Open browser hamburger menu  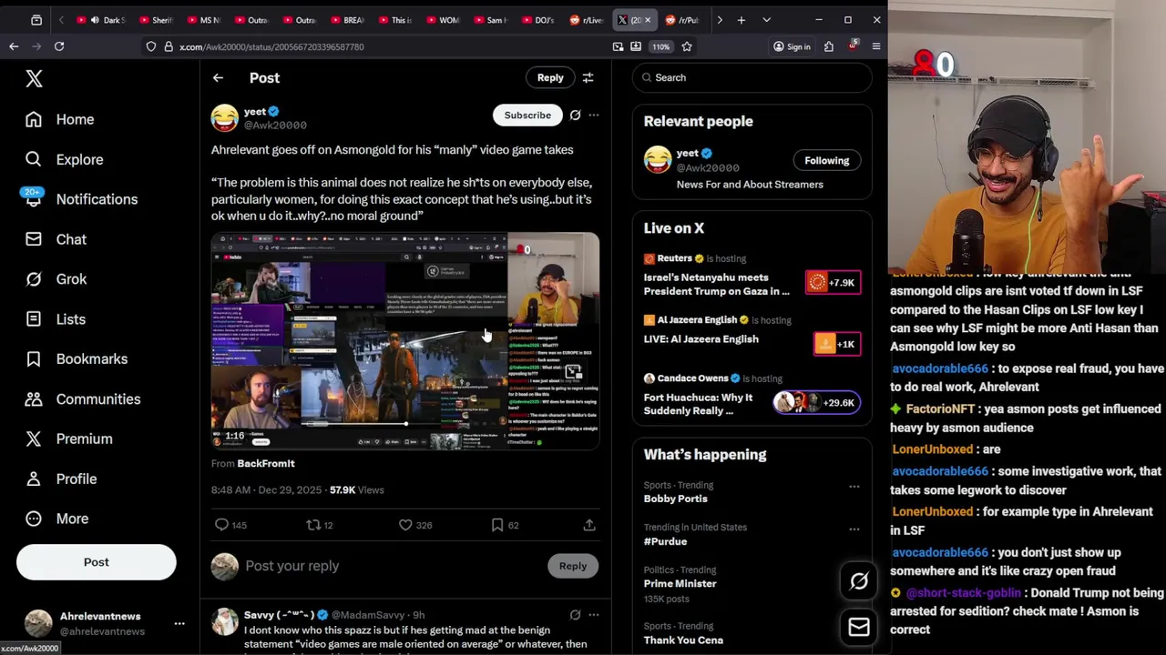(x=876, y=46)
